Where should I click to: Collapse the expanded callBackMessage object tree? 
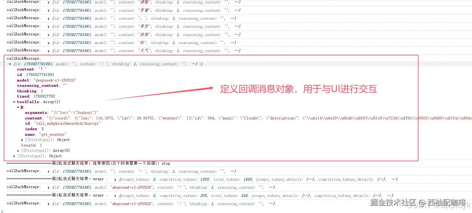click(x=10, y=64)
